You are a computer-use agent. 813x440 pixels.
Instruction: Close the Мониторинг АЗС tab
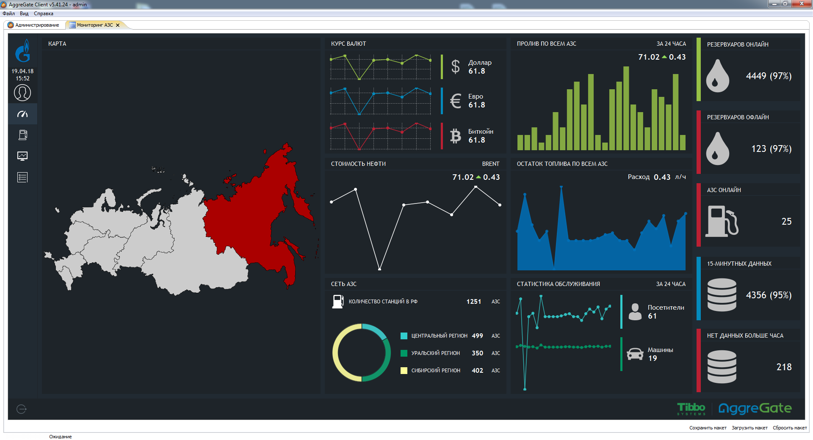(118, 25)
